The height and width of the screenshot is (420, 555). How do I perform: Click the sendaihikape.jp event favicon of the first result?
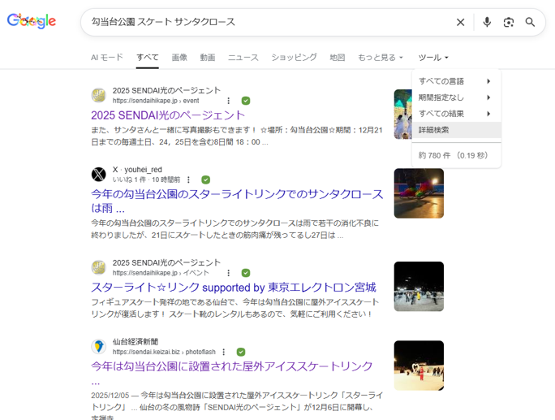tap(99, 95)
